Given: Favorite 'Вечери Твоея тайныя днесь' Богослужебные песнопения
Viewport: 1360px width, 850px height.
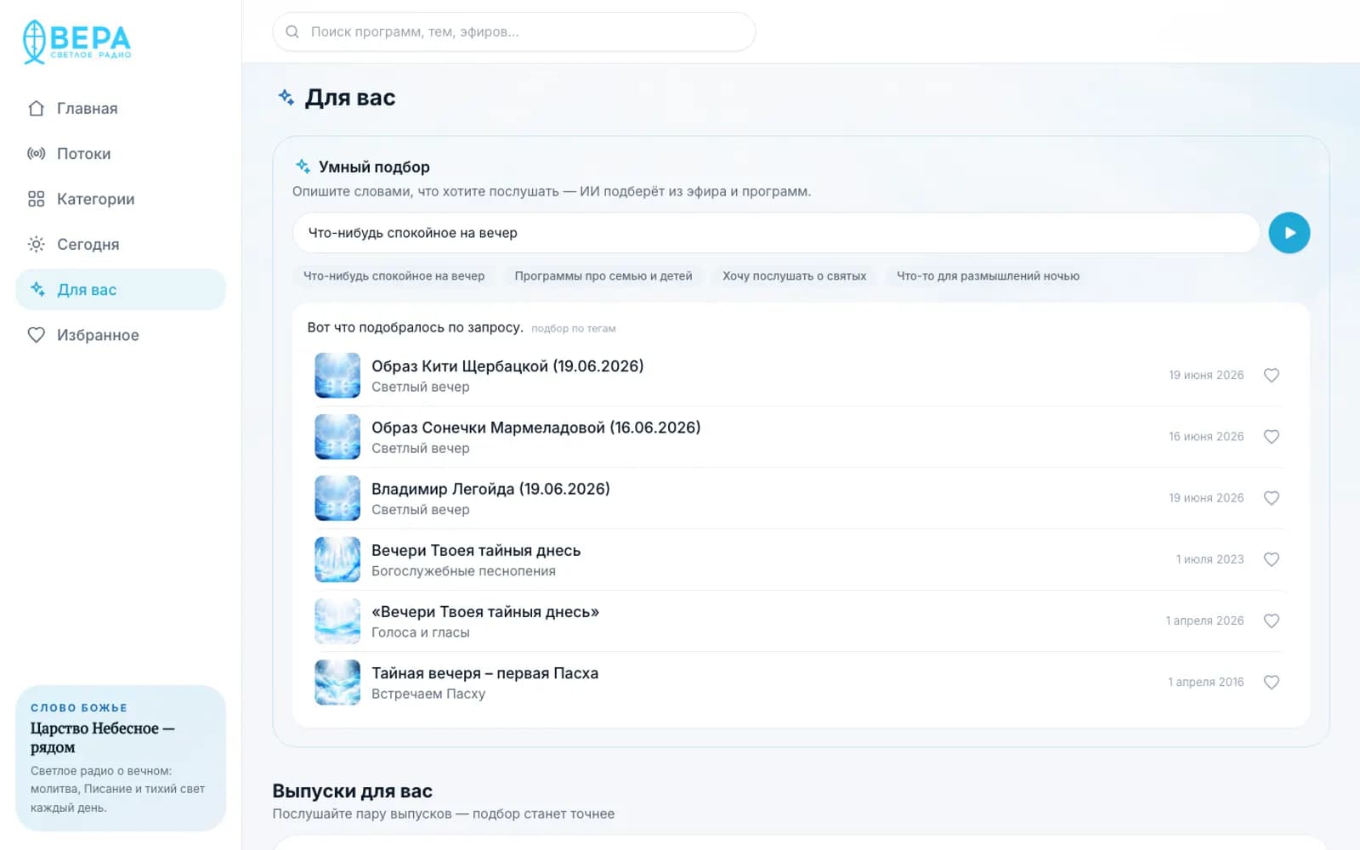Looking at the screenshot, I should [1271, 559].
